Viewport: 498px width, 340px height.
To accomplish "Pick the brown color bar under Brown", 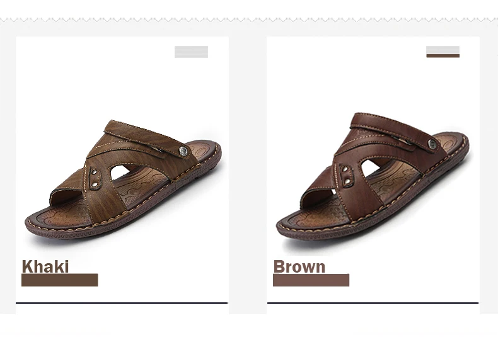I will 311,280.
